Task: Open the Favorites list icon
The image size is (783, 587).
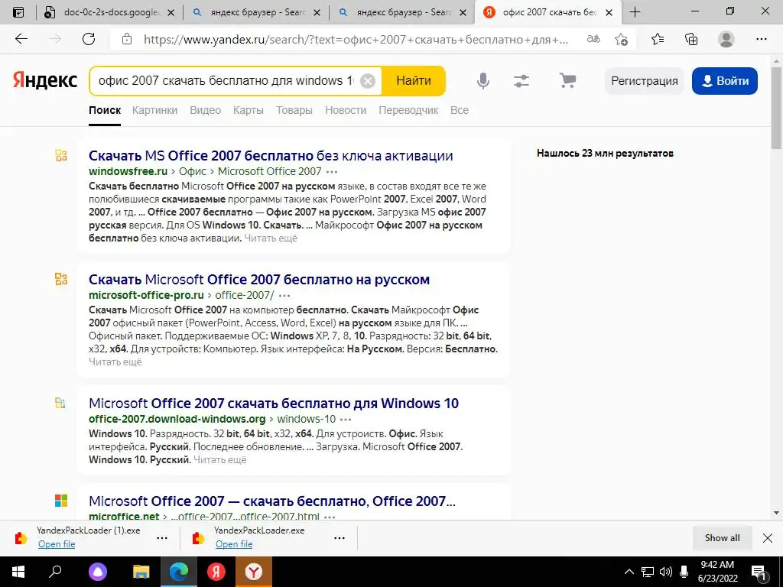Action: click(x=658, y=39)
